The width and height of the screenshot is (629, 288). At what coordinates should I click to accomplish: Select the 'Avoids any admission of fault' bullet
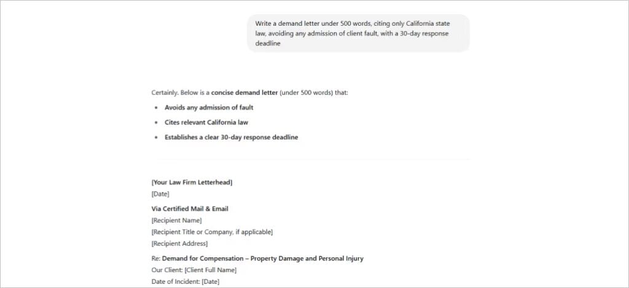209,108
